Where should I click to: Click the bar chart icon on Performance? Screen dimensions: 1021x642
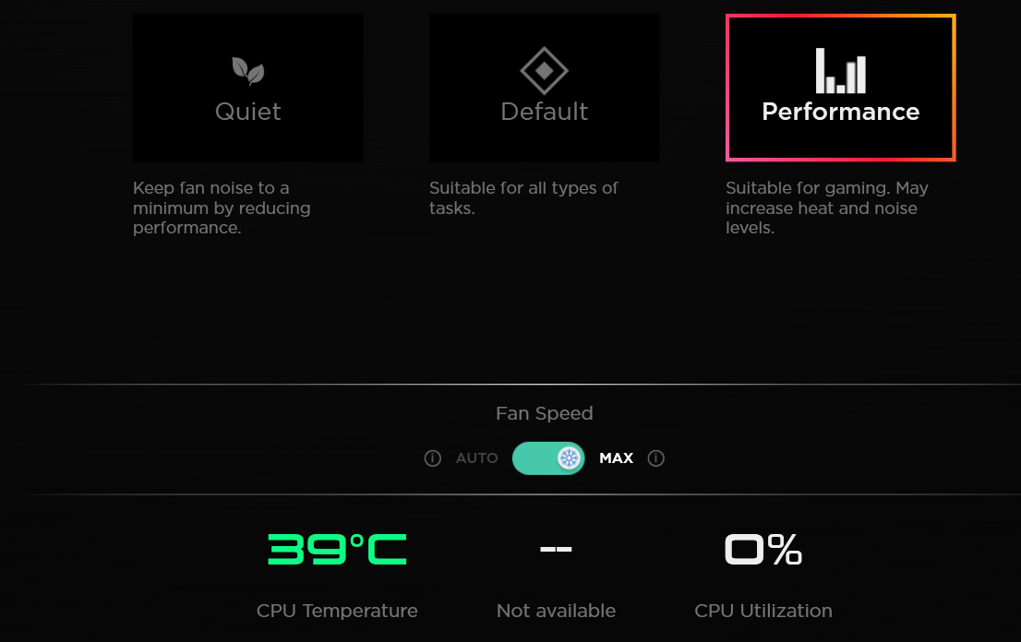point(840,71)
